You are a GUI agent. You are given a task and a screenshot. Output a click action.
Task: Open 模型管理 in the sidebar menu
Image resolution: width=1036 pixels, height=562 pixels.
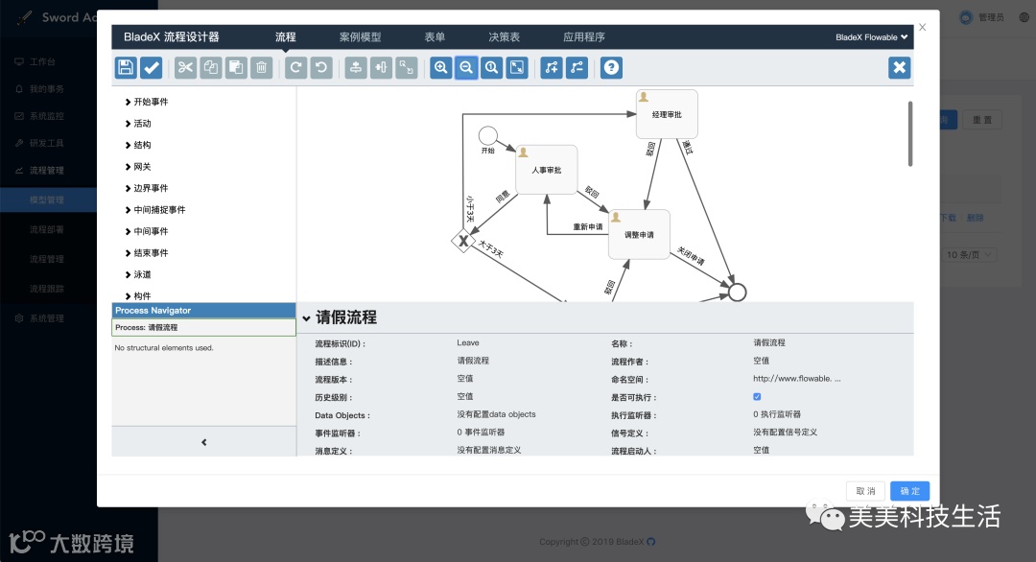tap(48, 199)
